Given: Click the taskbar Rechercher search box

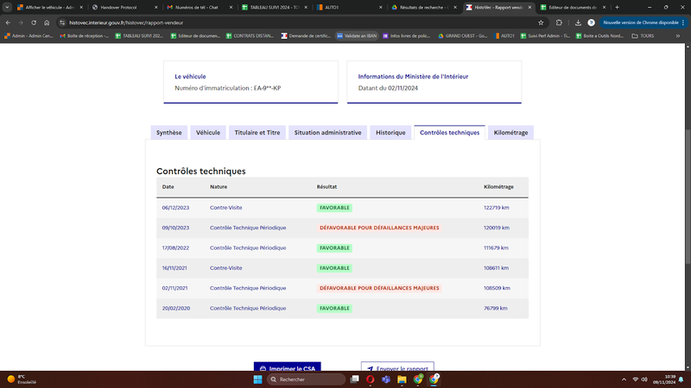Looking at the screenshot, I should pyautogui.click(x=307, y=379).
